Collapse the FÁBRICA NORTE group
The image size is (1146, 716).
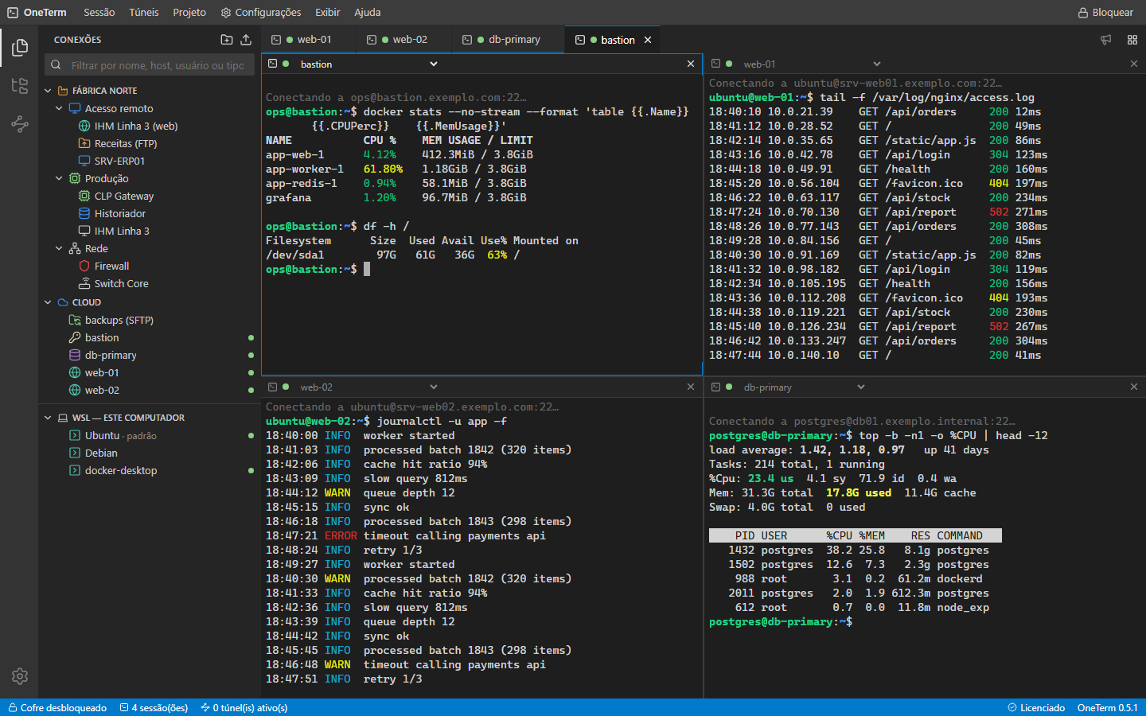point(48,91)
